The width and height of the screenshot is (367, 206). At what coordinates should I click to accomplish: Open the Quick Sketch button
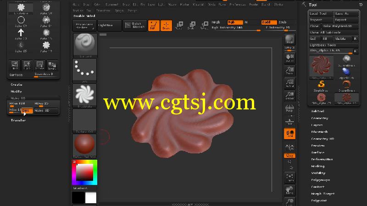click(x=135, y=25)
